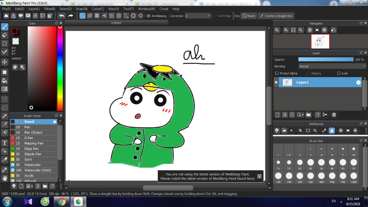The width and height of the screenshot is (368, 207).
Task: Open the File menu
Action: [6, 9]
